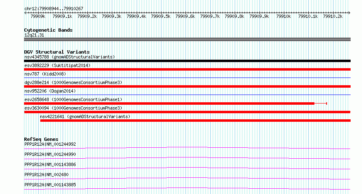This screenshot has height=194, width=362.
Task: Open variant nsv4345788 gnomADStructuralVariants label
Action: pos(70,57)
